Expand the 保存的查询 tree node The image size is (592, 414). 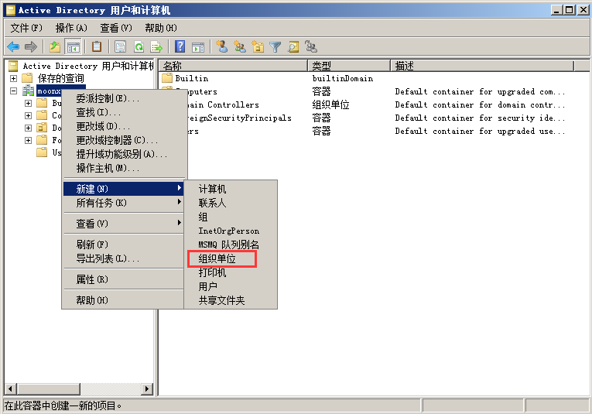[x=14, y=78]
